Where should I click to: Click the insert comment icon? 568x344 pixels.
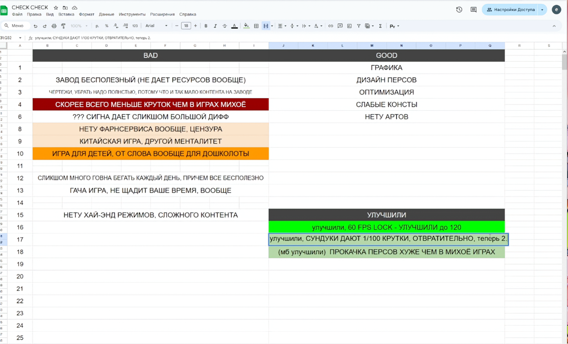click(340, 26)
